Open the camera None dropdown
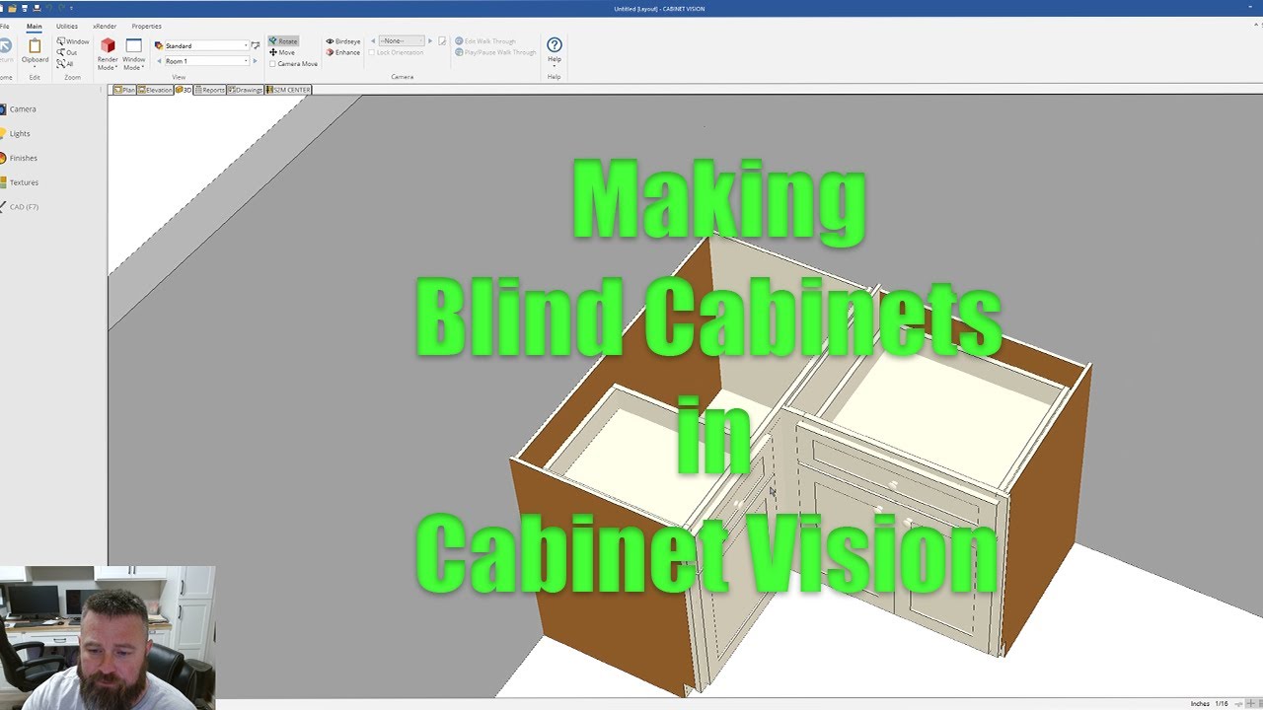The image size is (1263, 710). pos(402,40)
